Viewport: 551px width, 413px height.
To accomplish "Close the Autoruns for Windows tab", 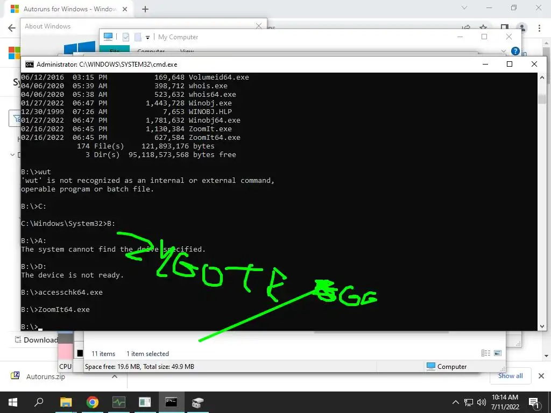I will [x=125, y=9].
